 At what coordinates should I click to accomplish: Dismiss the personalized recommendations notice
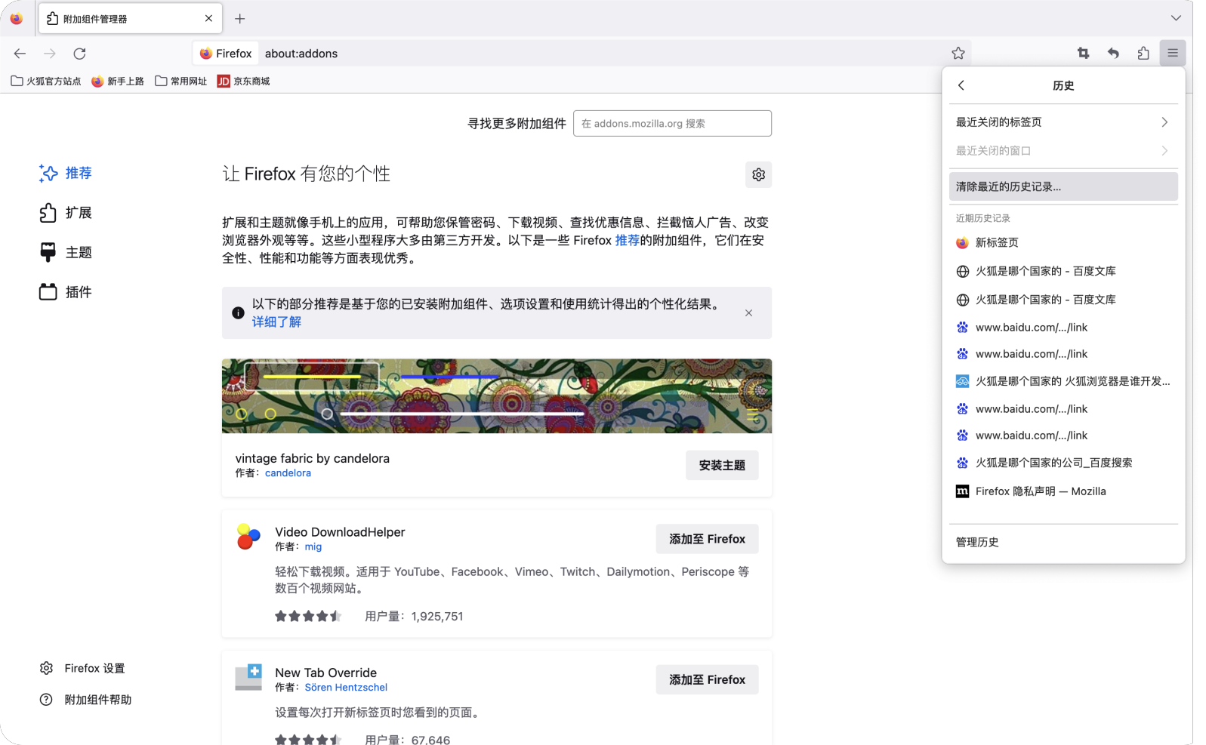tap(748, 312)
